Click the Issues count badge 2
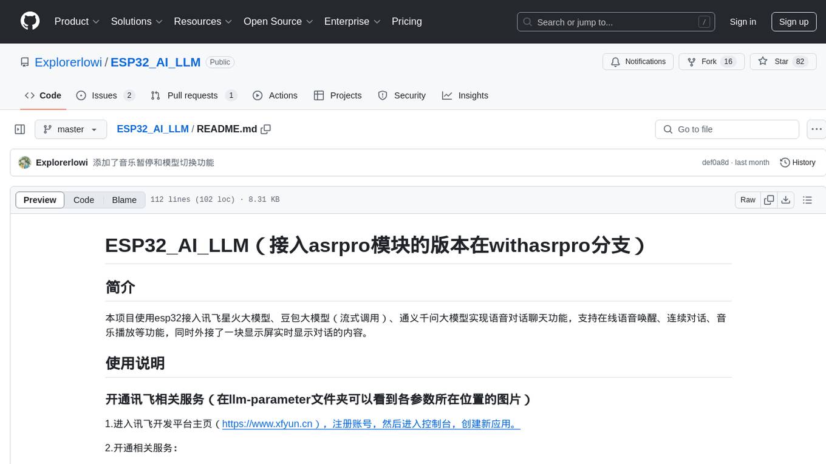This screenshot has width=826, height=464. 129,95
